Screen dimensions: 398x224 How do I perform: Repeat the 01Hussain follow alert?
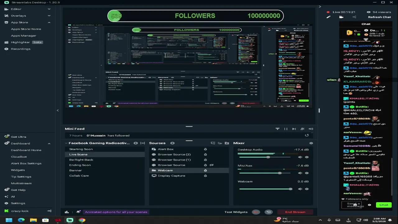coord(307,135)
